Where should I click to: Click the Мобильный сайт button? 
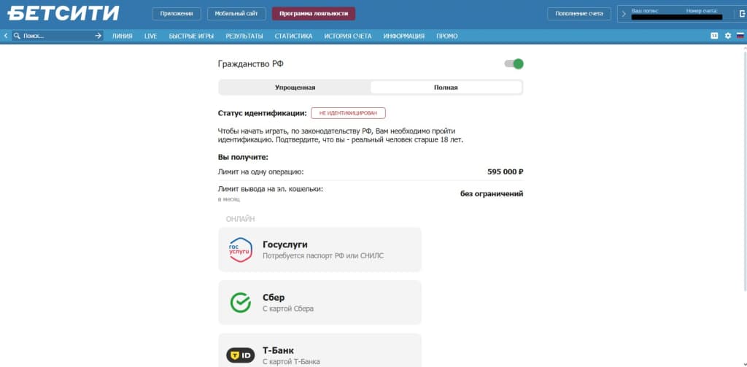point(236,14)
